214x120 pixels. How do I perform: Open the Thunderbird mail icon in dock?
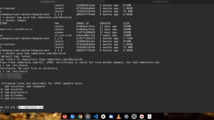[111, 116]
